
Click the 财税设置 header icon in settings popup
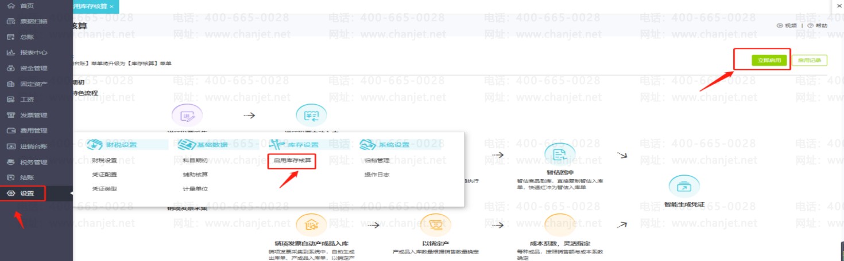96,144
